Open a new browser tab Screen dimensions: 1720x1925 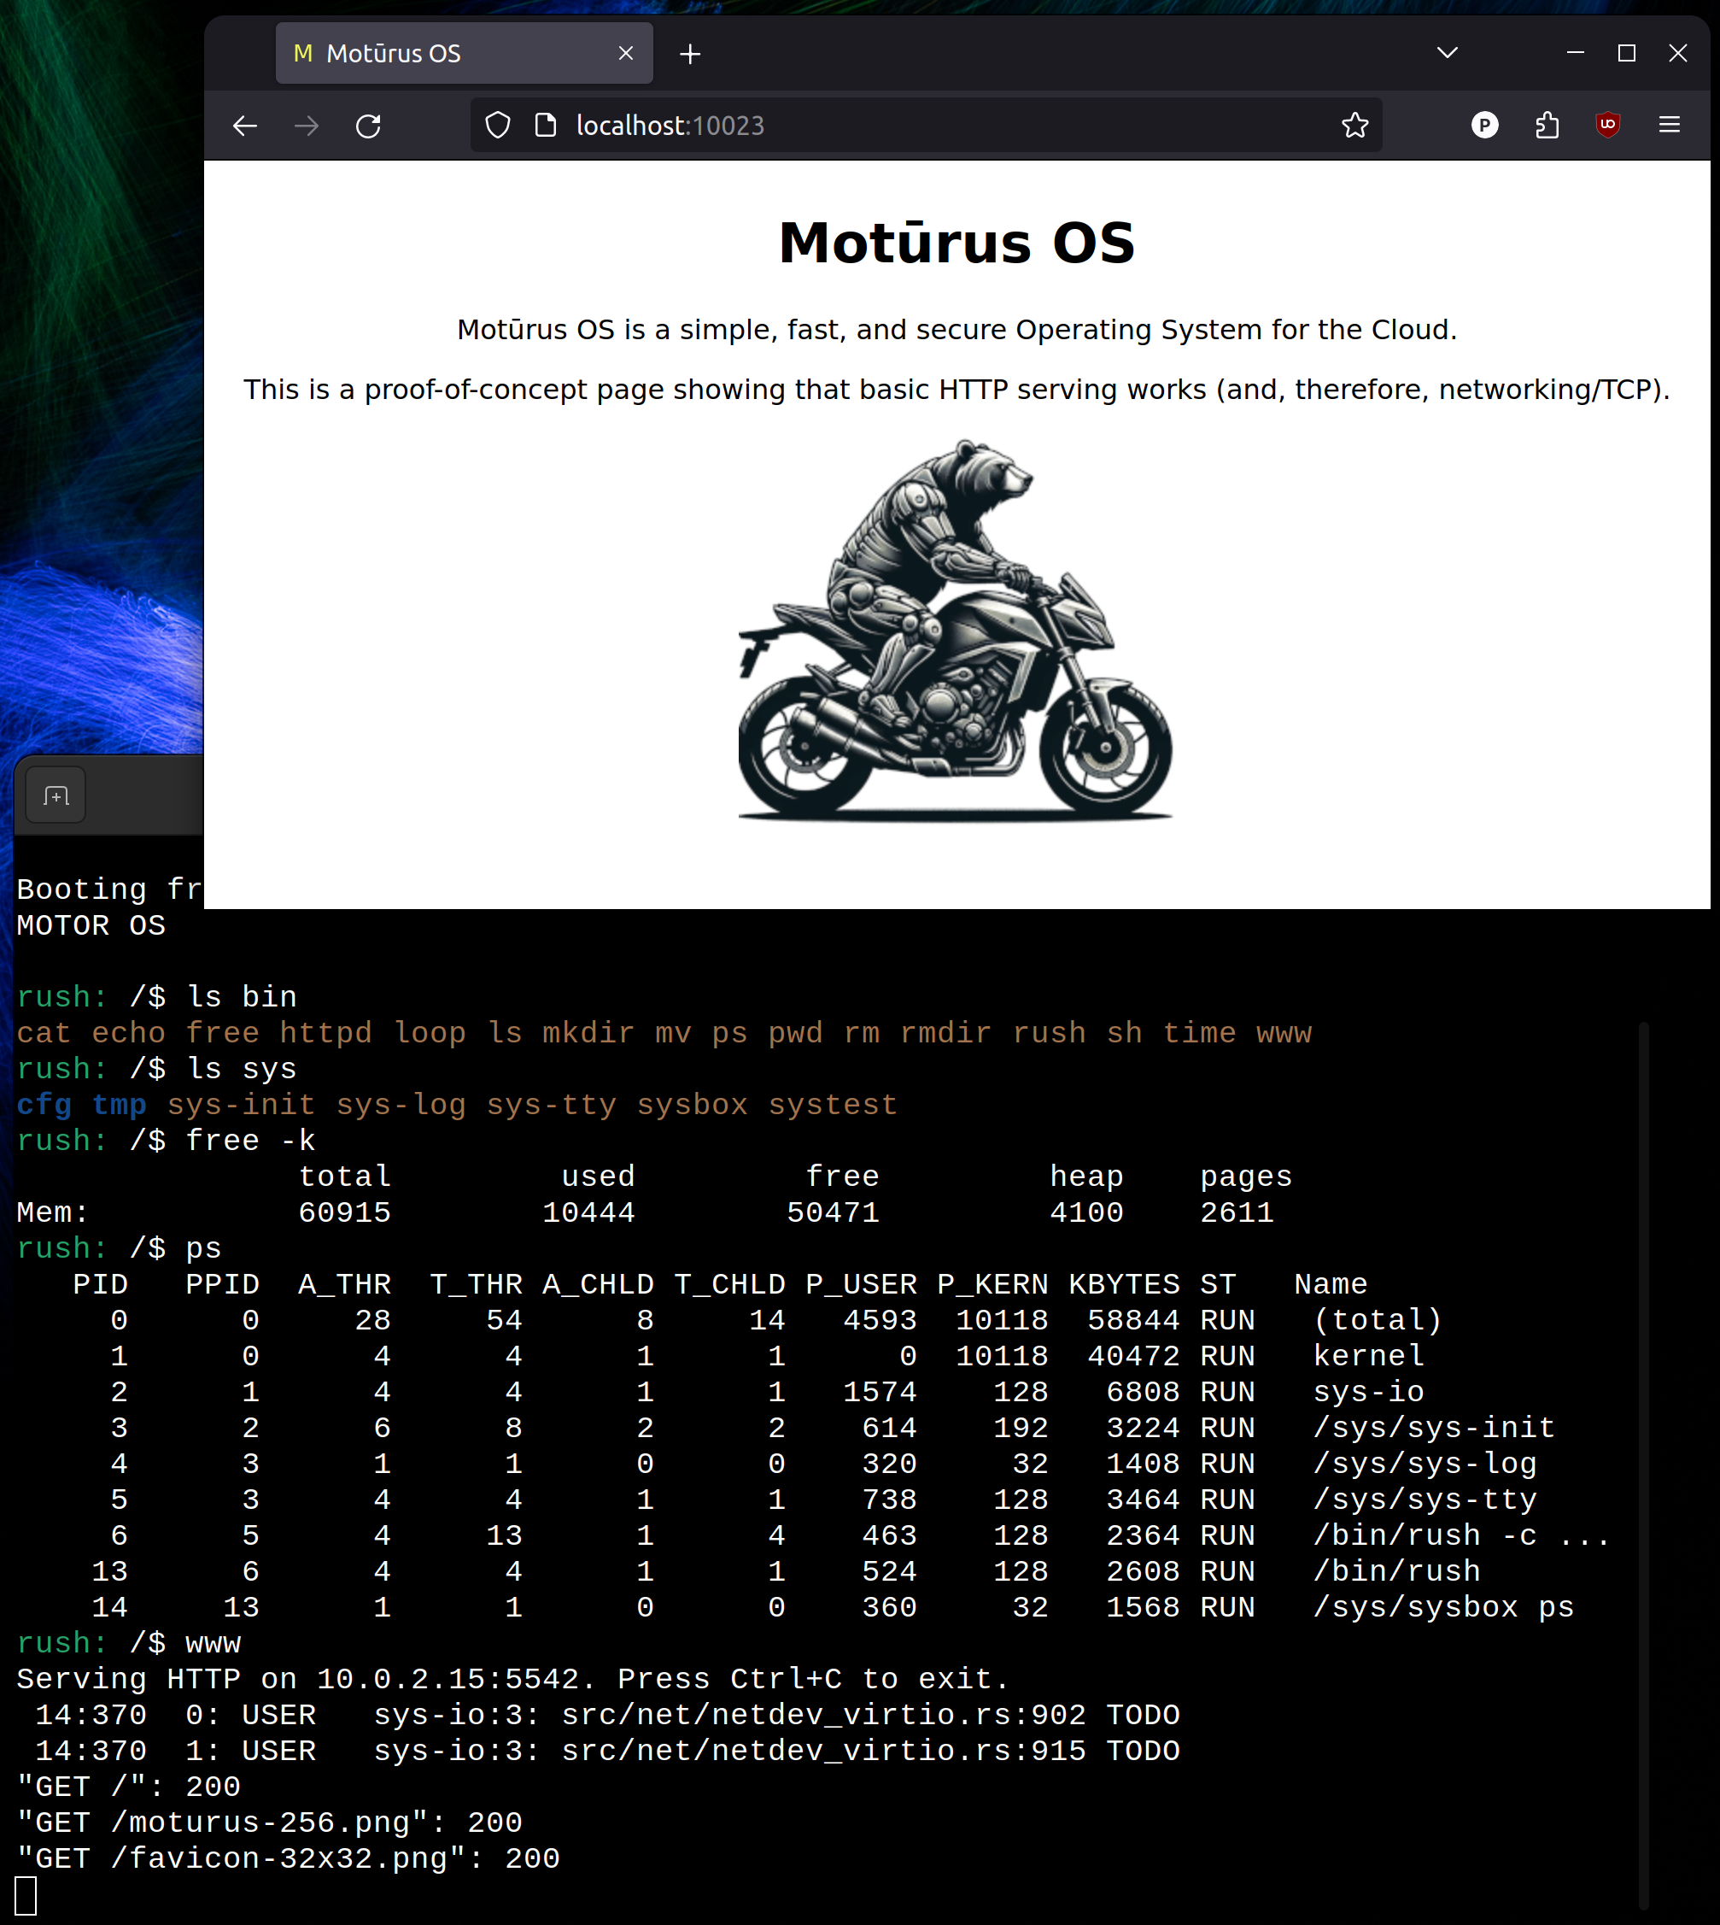point(689,53)
